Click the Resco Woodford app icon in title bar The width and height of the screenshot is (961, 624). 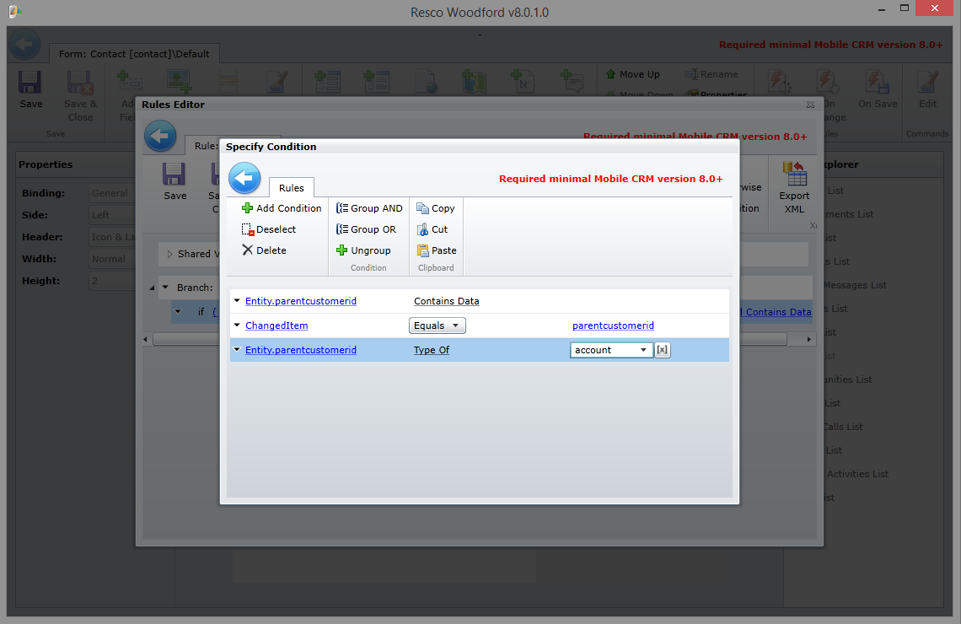coord(15,11)
